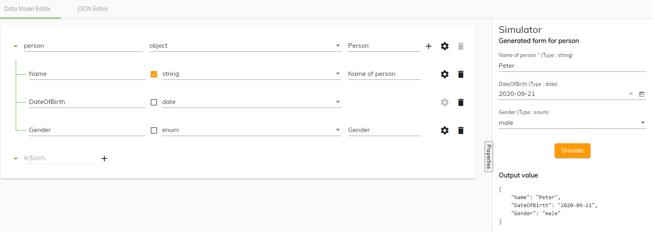The height and width of the screenshot is (232, 655).
Task: Open settings gear for Name property
Action: pyautogui.click(x=445, y=74)
